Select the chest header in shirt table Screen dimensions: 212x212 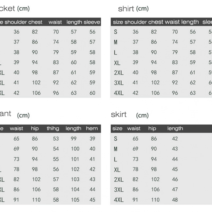(156, 22)
